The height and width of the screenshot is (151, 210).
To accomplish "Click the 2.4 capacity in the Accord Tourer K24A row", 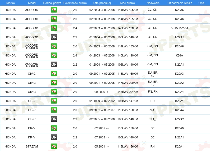I will 75,55.
